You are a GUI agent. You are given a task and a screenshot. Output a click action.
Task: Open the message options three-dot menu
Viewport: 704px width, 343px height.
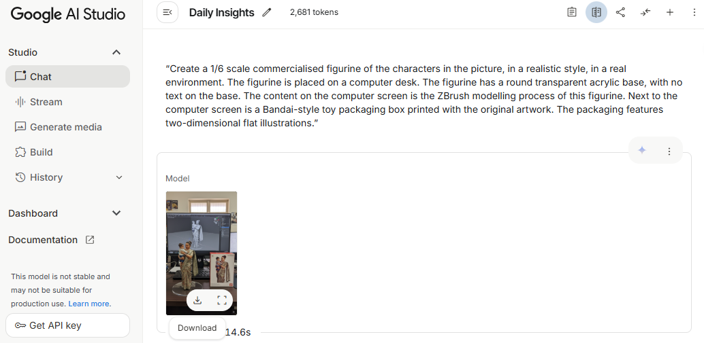pos(669,151)
